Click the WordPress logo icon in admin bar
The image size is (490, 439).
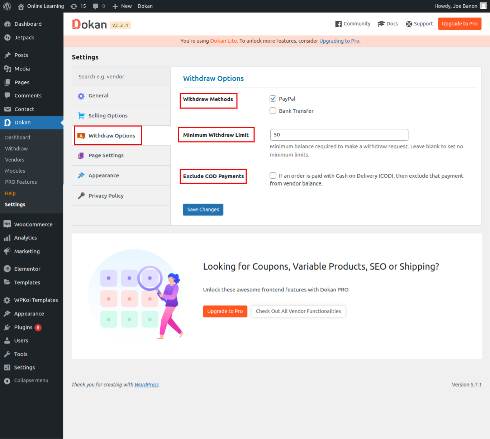(7, 6)
